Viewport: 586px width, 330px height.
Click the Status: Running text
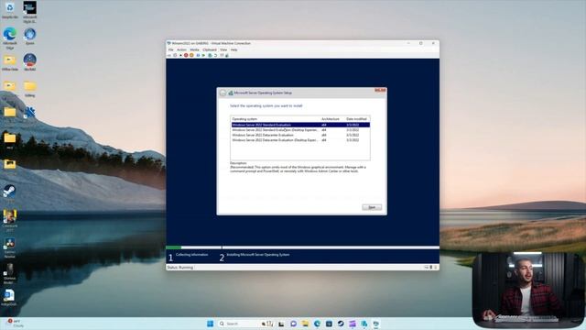point(180,268)
